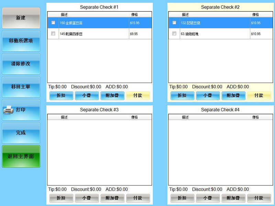The height and width of the screenshot is (206, 275).
Task: Click 清除修改 in the sidebar
Action: point(21,64)
